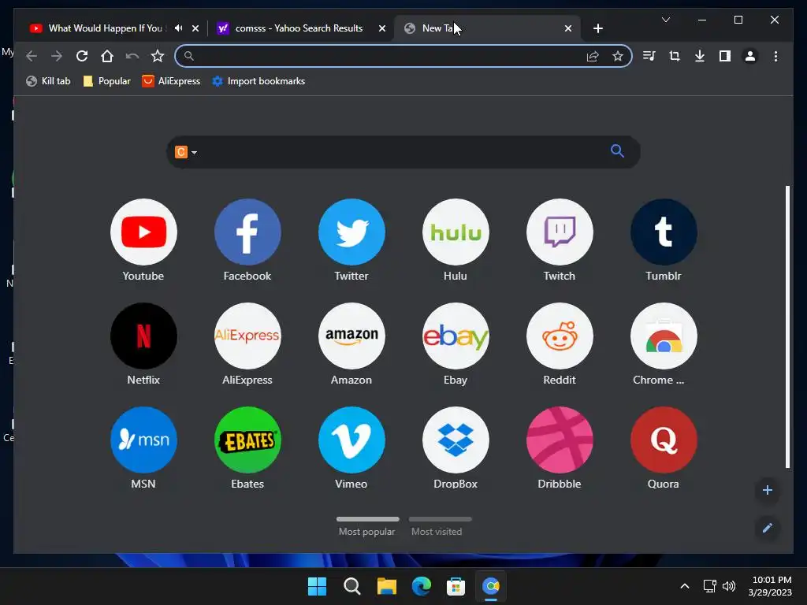Click the back navigation arrow
This screenshot has height=605, width=807.
(32, 56)
